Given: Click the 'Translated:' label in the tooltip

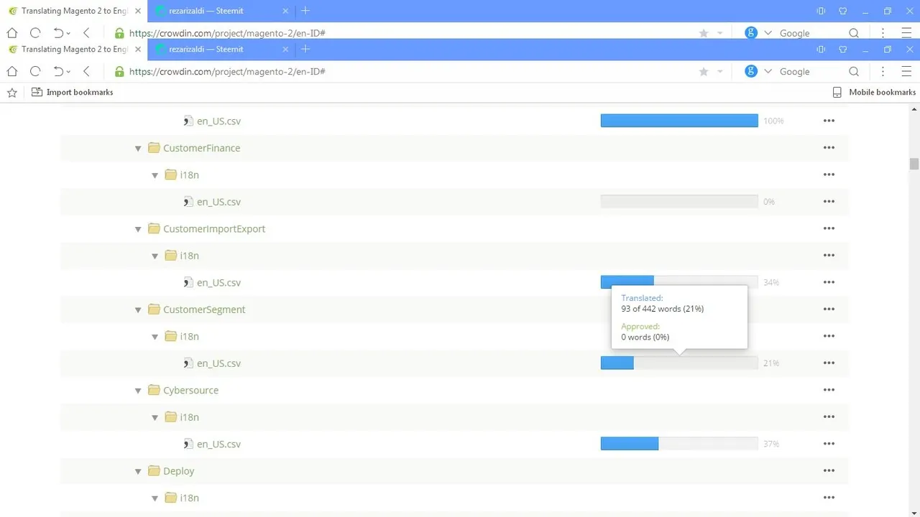Looking at the screenshot, I should [x=642, y=298].
